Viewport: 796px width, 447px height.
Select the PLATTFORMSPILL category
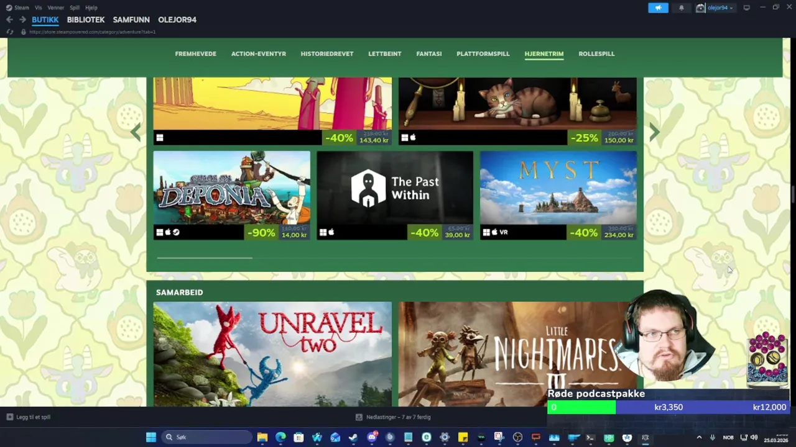[483, 54]
